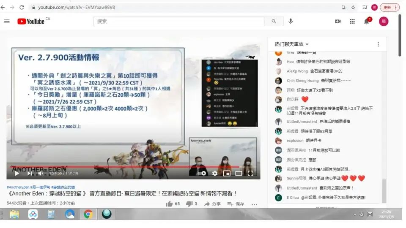Screen dimensions: 406x228
Task: Click the chat replay scrollbar
Action: point(384,190)
